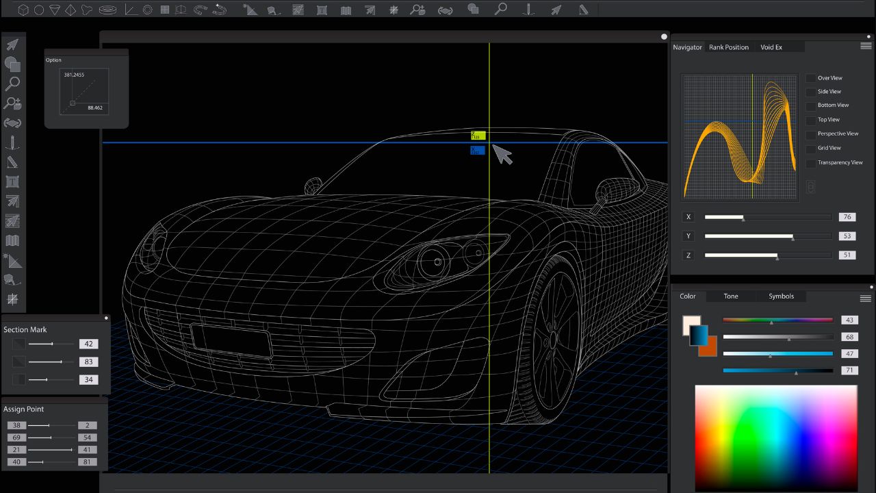Viewport: 876px width, 493px height.
Task: Select the overlapping shapes tool in left toolbar
Action: [12, 64]
